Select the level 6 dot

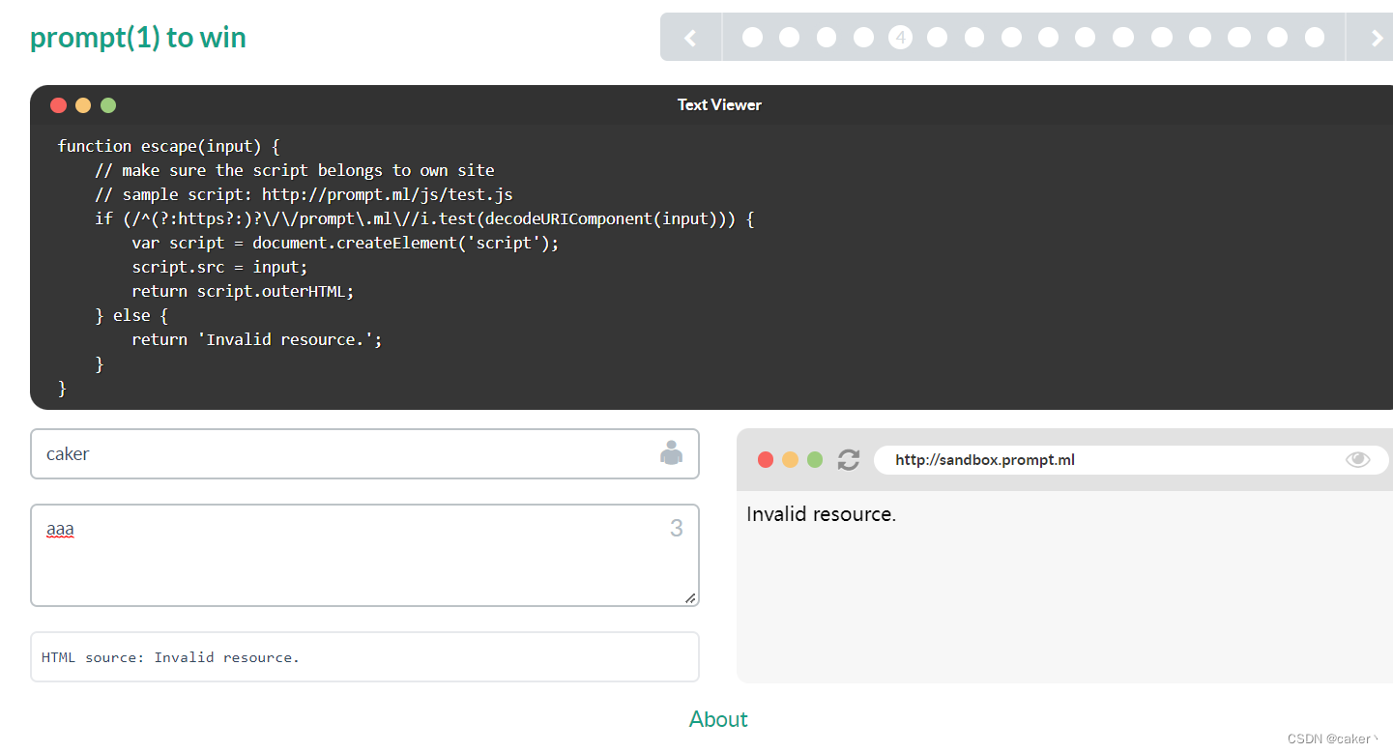(974, 38)
